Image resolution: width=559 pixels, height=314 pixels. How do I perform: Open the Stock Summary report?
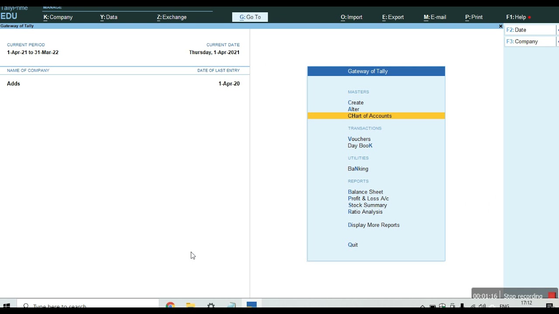pyautogui.click(x=367, y=205)
